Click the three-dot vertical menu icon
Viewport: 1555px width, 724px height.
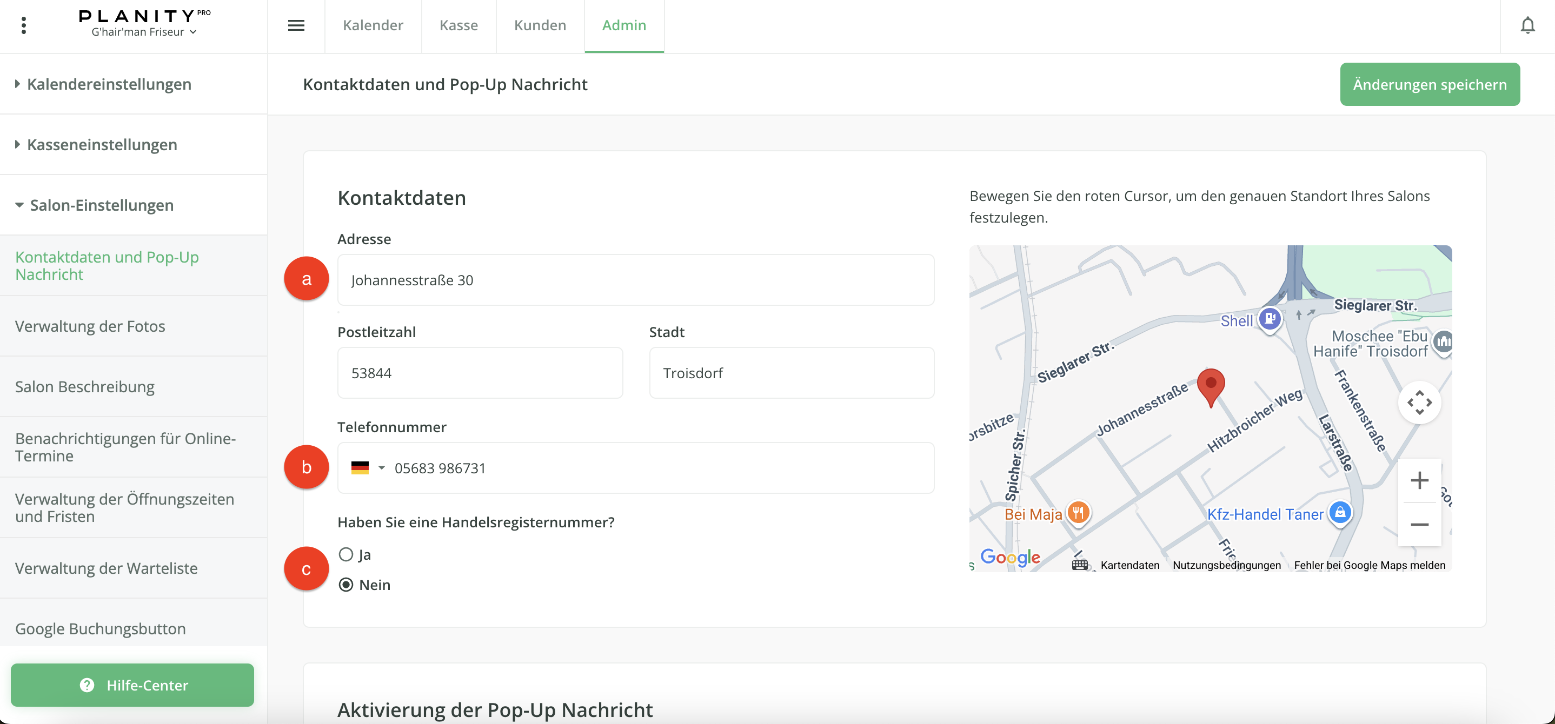[x=24, y=25]
